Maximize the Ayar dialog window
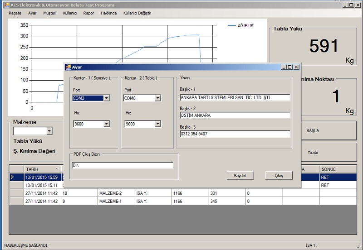Screen dimensions: 363x250 tap(290, 67)
